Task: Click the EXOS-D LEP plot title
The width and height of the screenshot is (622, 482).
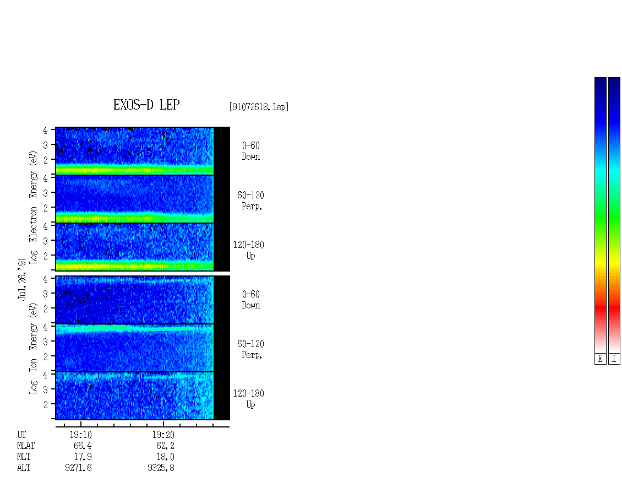Action: pos(146,105)
